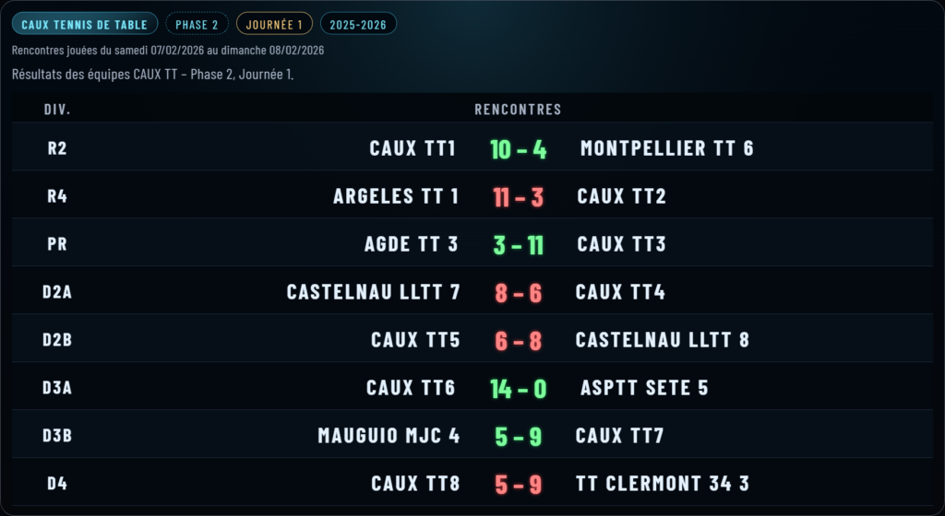Select the D4 division row label

(x=57, y=484)
